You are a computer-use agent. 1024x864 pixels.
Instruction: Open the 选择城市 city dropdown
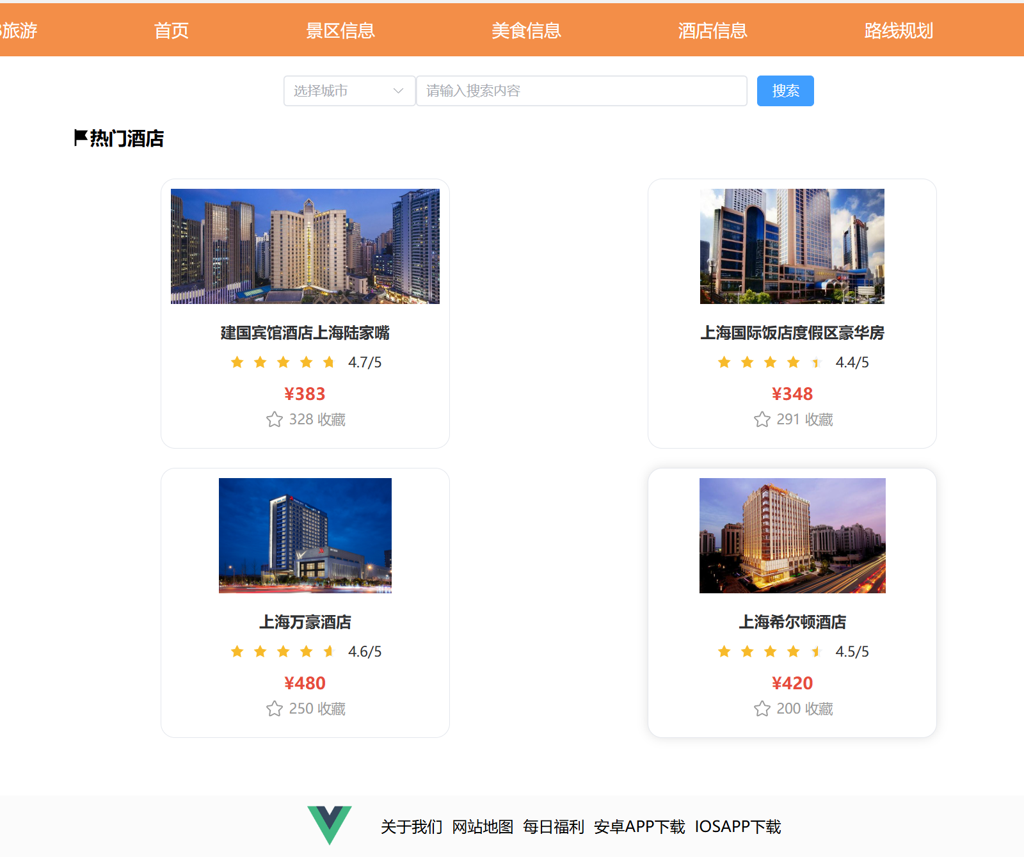coord(349,91)
